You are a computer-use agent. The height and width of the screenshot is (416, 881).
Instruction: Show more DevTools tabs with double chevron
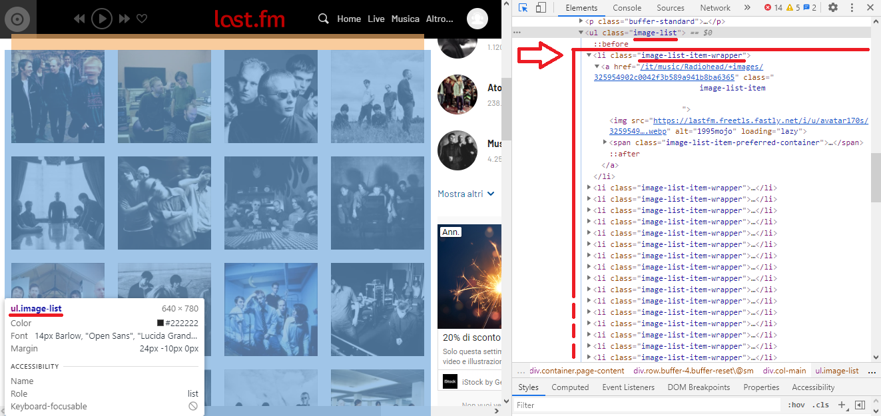pyautogui.click(x=747, y=7)
